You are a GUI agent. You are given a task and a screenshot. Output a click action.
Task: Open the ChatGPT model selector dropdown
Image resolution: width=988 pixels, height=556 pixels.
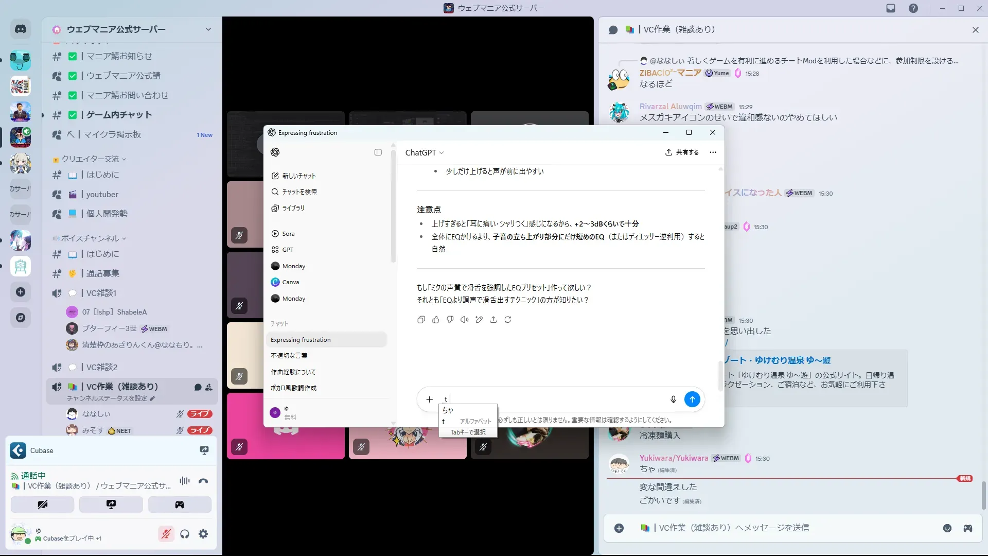pyautogui.click(x=425, y=153)
